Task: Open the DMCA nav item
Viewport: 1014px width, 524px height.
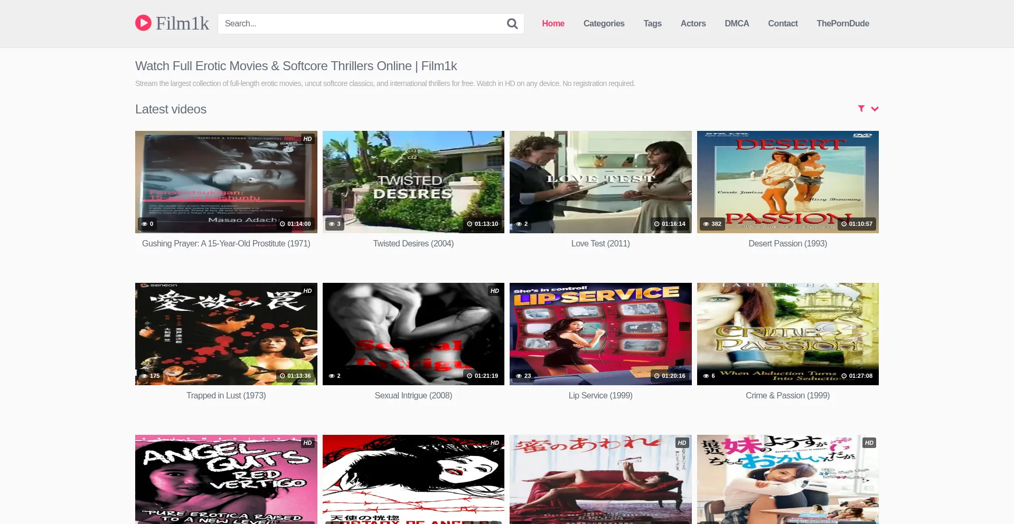Action: coord(737,24)
